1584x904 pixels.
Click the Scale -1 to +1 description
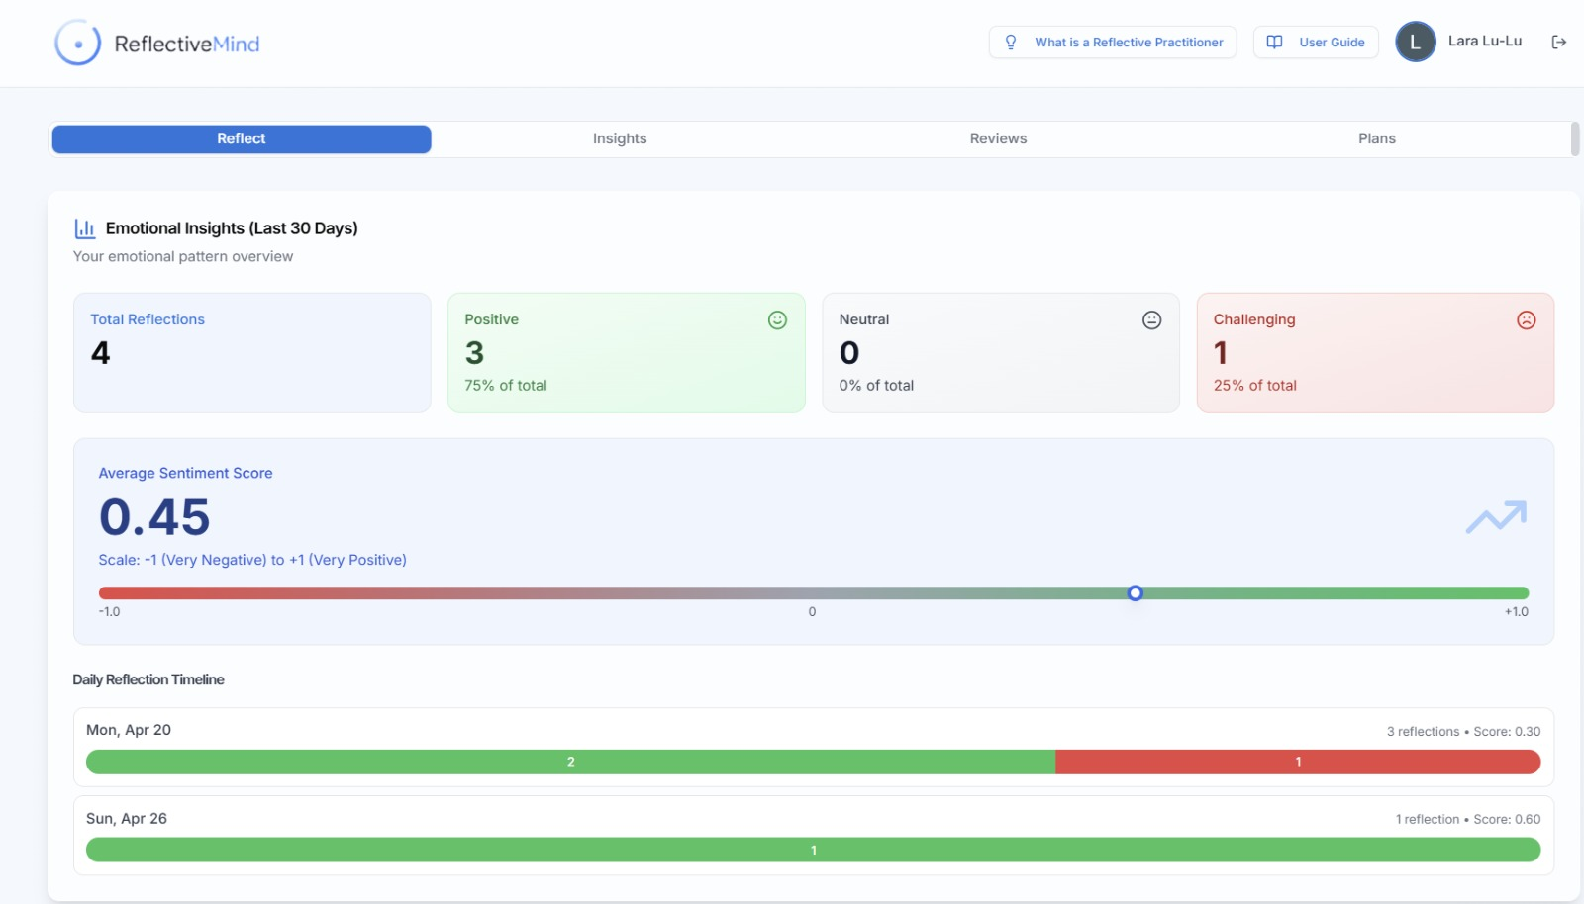252,560
